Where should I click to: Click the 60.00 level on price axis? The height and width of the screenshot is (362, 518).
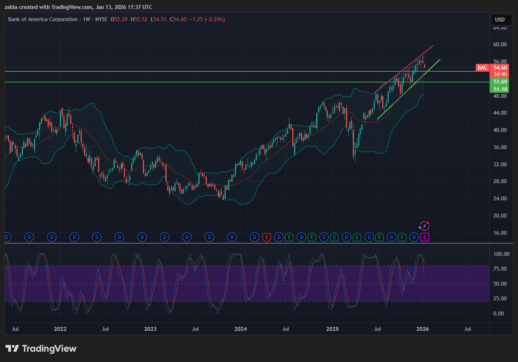500,44
